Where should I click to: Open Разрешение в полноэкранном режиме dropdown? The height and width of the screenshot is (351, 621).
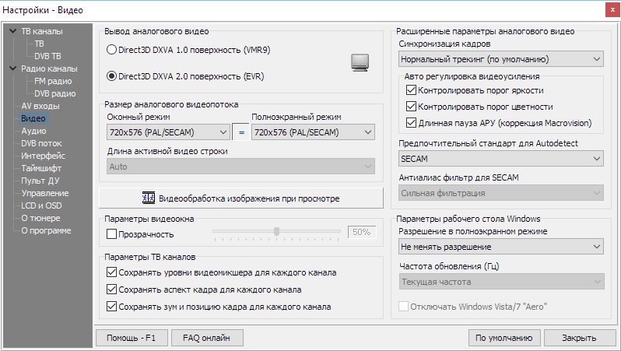point(500,247)
